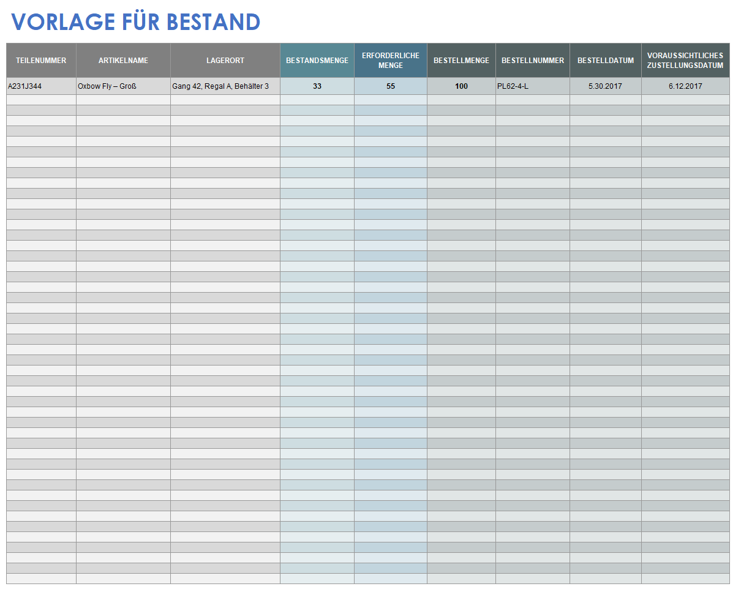Select the Gang 42, Regal A cell

225,86
